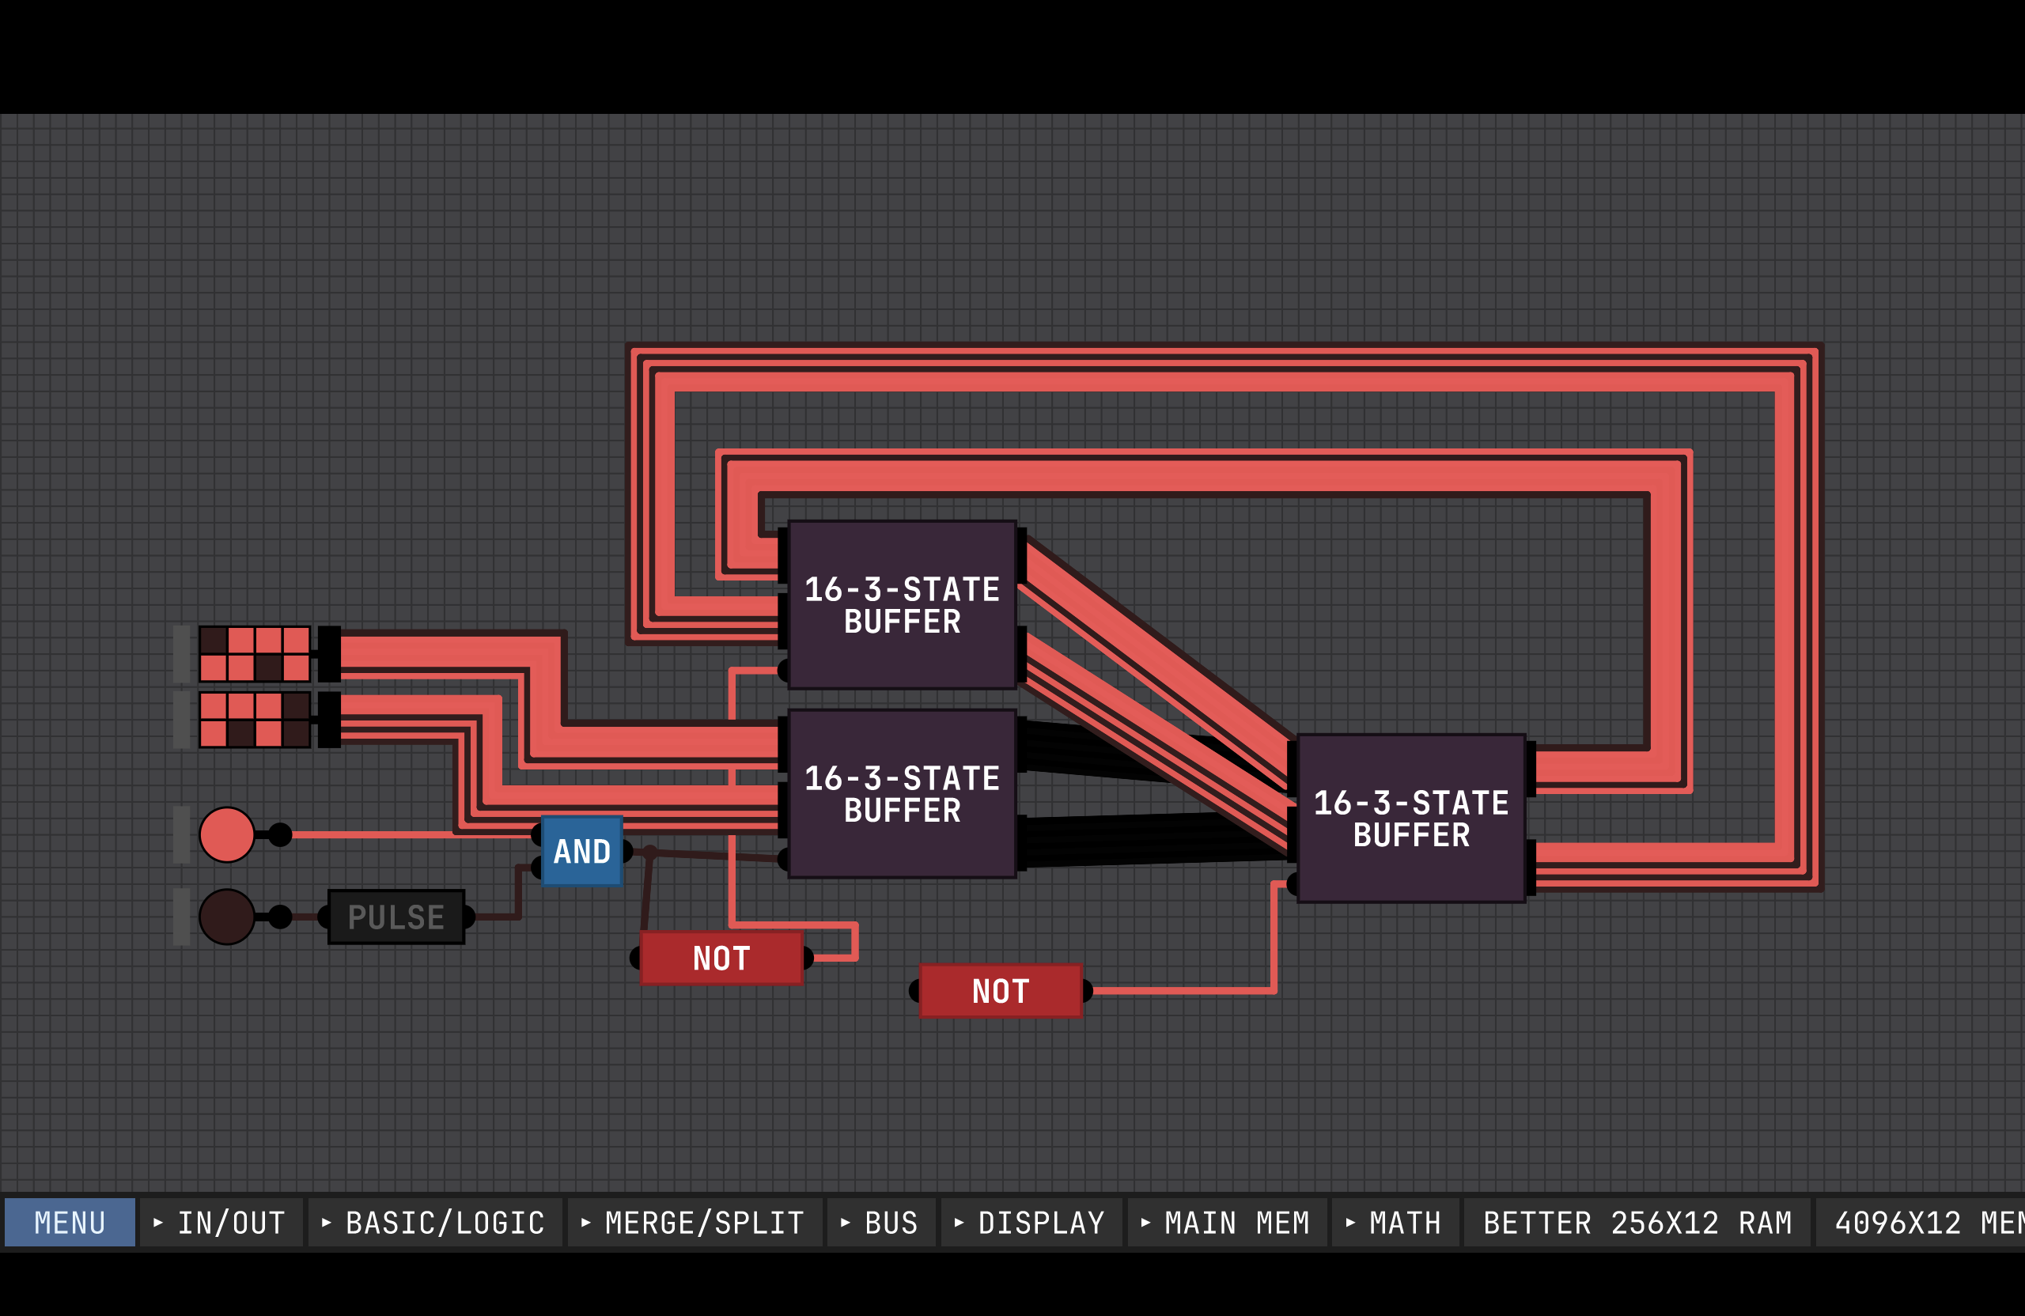Select the middle 16-3-STATE BUFFER chip
Image resolution: width=2025 pixels, height=1316 pixels.
tap(902, 794)
